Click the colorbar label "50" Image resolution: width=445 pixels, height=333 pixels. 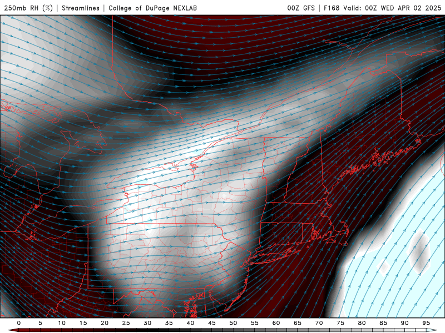(233, 323)
